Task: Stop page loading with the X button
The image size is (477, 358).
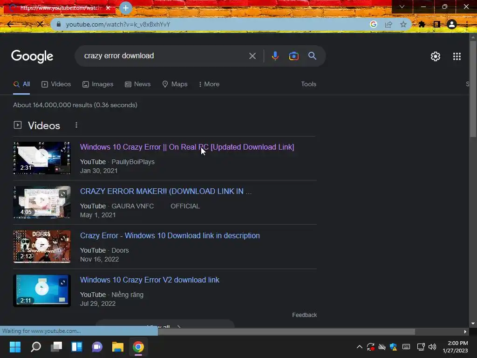Action: (40, 24)
